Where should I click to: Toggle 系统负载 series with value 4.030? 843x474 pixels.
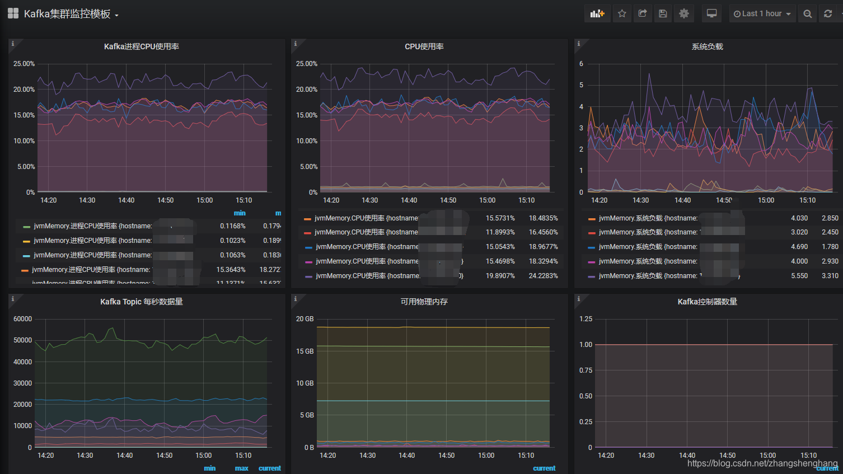648,218
